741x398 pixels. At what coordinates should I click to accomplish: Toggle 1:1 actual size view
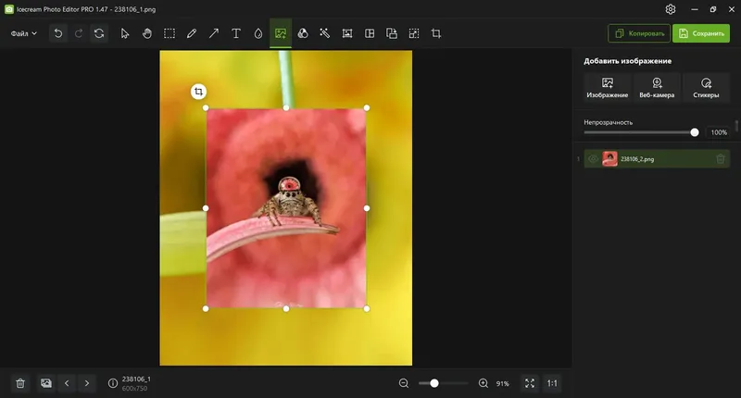pyautogui.click(x=552, y=383)
